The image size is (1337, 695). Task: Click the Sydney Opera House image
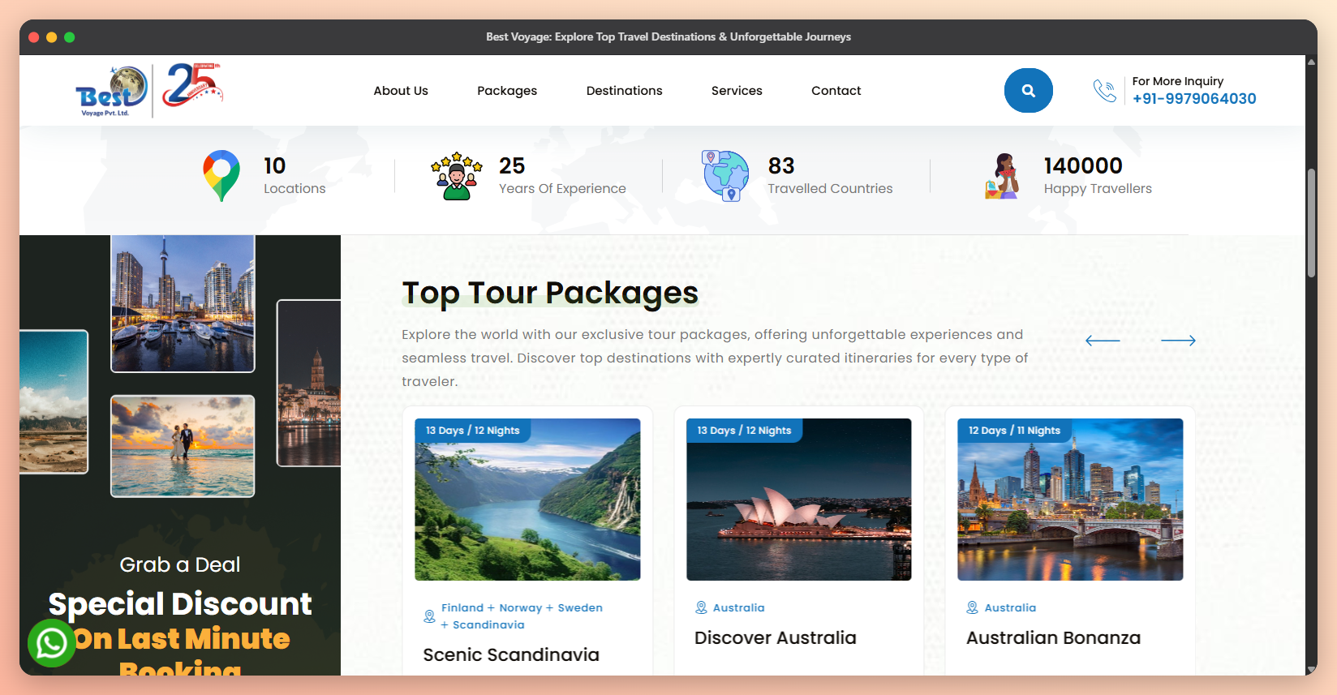tap(799, 500)
